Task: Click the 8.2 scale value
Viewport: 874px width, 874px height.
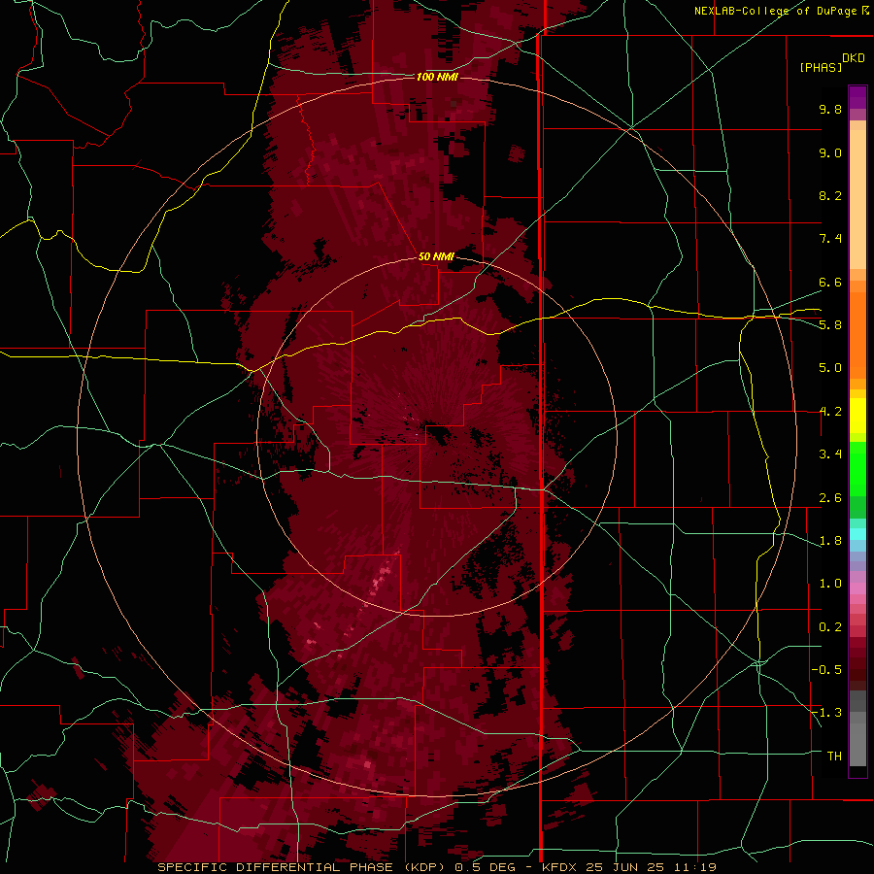Action: point(830,195)
